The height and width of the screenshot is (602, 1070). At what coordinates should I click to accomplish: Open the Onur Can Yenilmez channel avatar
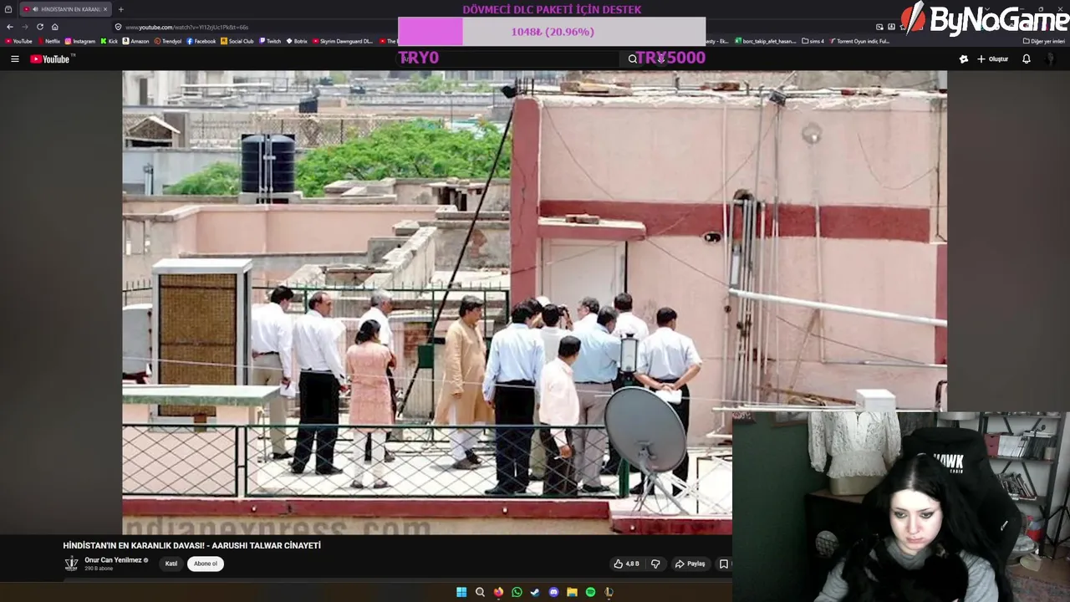72,564
